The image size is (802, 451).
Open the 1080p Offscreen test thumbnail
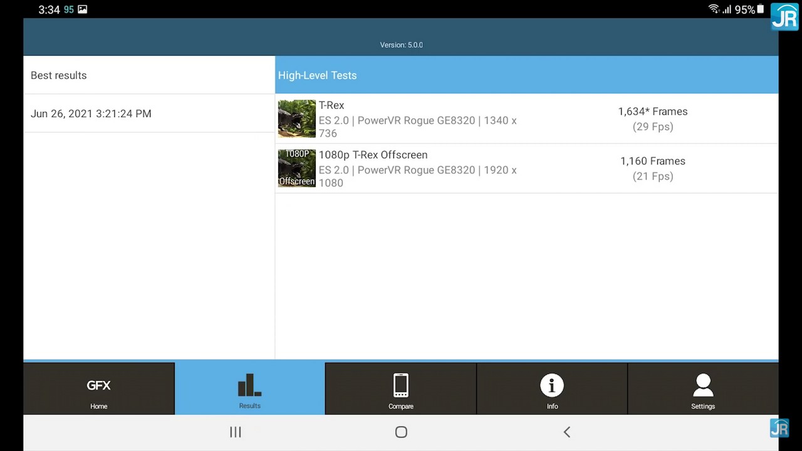[x=297, y=168]
